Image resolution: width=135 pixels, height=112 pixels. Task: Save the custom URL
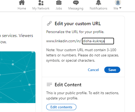tap(112, 70)
